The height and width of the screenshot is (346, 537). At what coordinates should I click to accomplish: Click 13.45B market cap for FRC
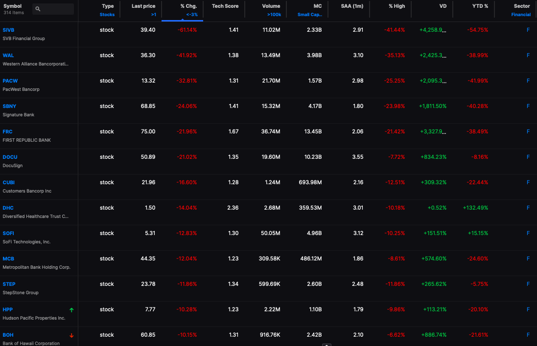click(x=313, y=131)
